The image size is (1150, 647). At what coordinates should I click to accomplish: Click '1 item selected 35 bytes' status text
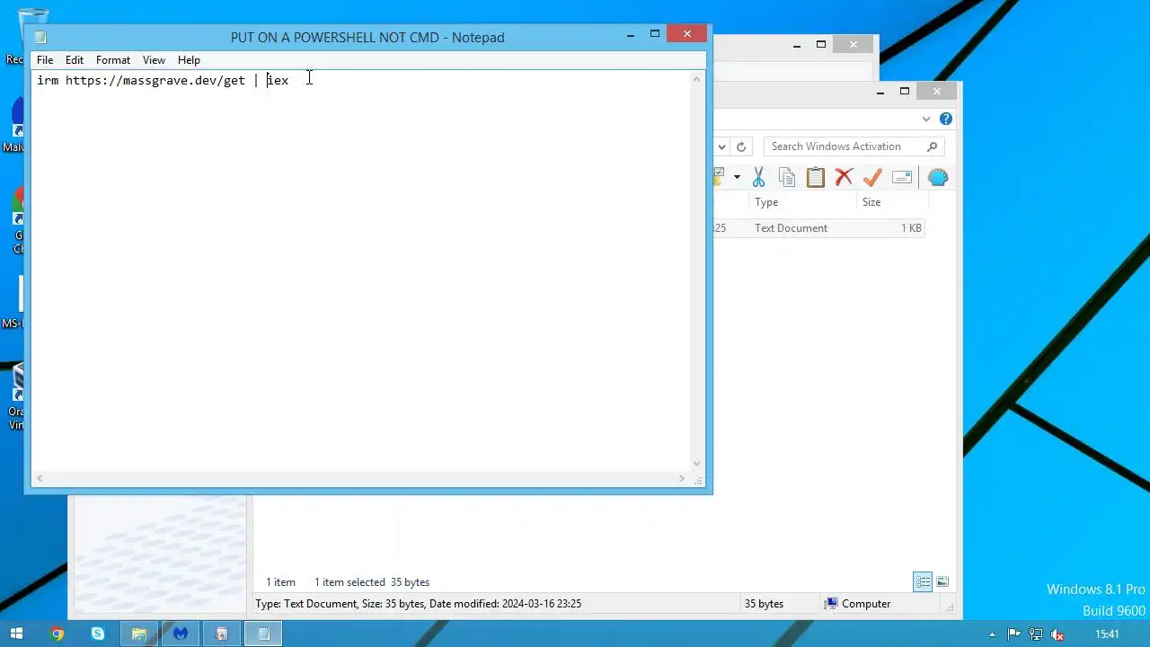point(372,582)
